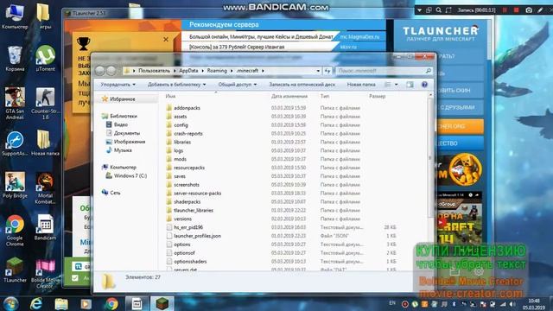
Task: Select the options text file
Action: click(x=182, y=244)
